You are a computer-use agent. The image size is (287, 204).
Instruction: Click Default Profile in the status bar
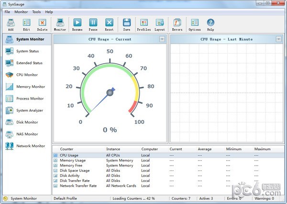(x=66, y=199)
